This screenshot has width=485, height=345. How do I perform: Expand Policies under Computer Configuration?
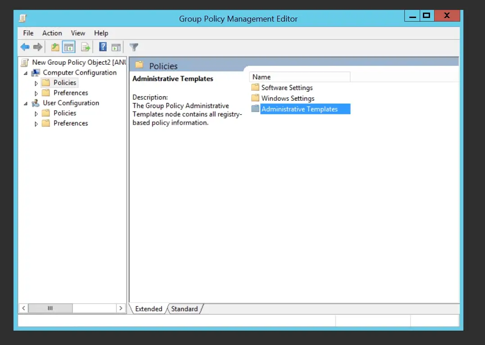click(x=36, y=83)
